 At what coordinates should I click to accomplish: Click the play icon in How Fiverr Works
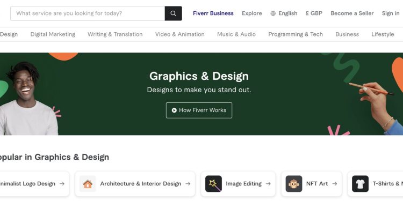(x=174, y=110)
